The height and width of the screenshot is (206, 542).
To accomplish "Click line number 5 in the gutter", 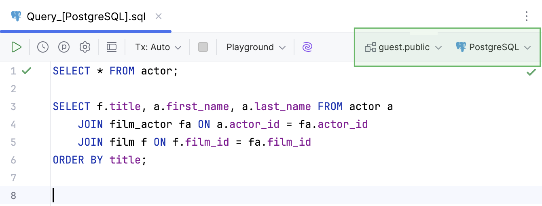I will point(13,142).
